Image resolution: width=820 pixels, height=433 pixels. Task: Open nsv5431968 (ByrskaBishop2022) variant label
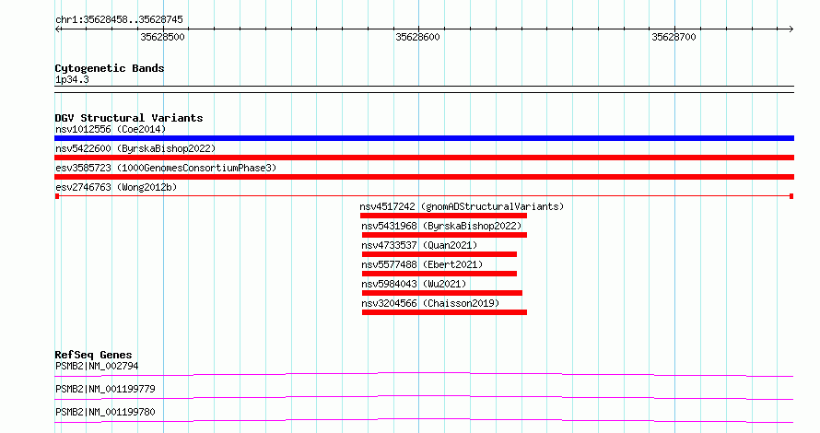(x=441, y=226)
